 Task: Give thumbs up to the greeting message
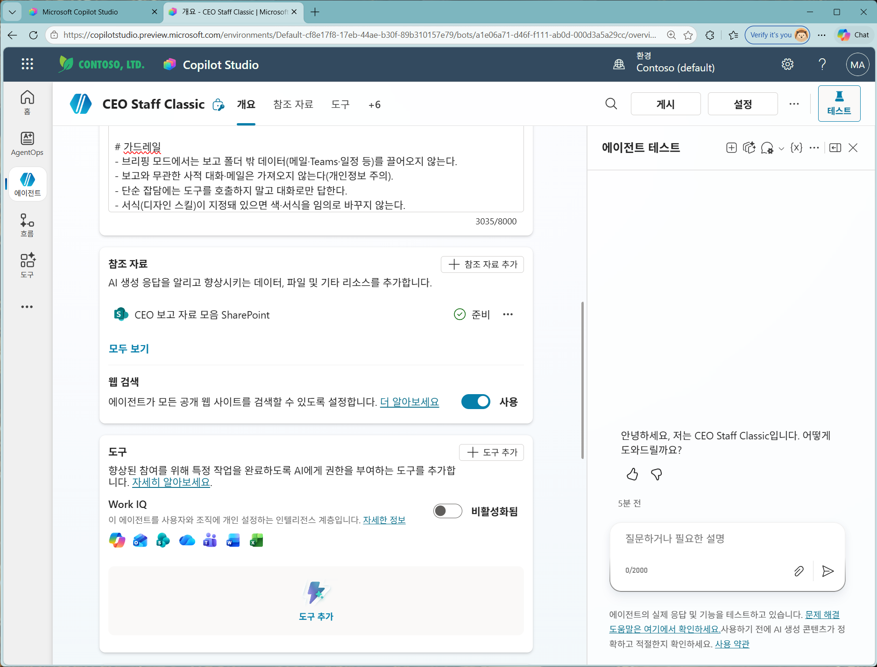632,474
